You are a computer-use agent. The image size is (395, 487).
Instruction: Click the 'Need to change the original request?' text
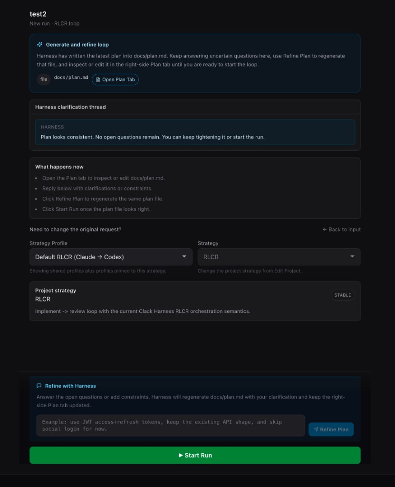[76, 230]
